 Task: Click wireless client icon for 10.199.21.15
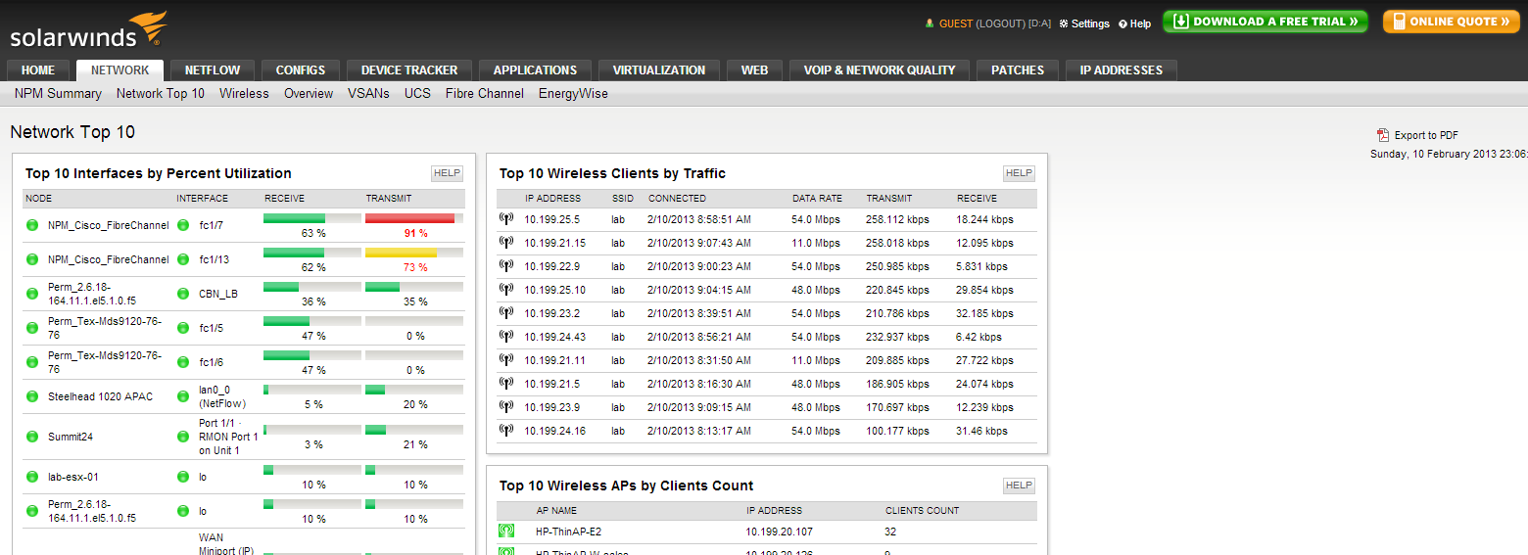[506, 243]
